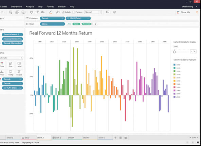Open the Normal view size dropdown
Image resolution: width=201 pixels, height=146 pixels.
tap(93, 12)
